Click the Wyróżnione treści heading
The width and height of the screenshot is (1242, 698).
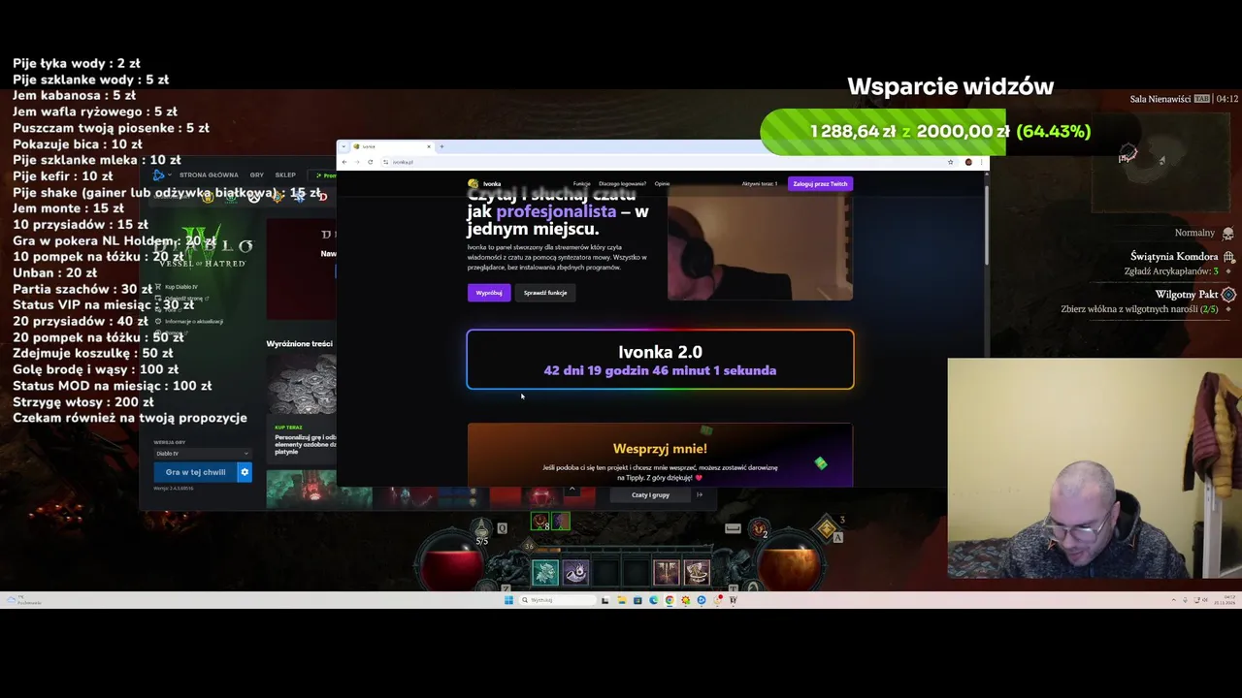click(x=300, y=343)
